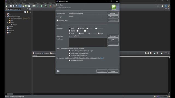Select the package modifier radio button
This screenshot has width=175, height=98.
78,28
